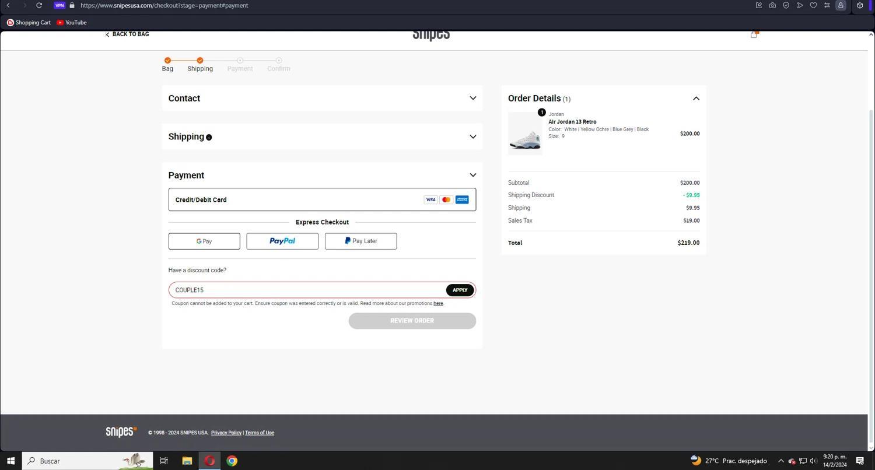Go to the Shipping checkout step

point(200,64)
